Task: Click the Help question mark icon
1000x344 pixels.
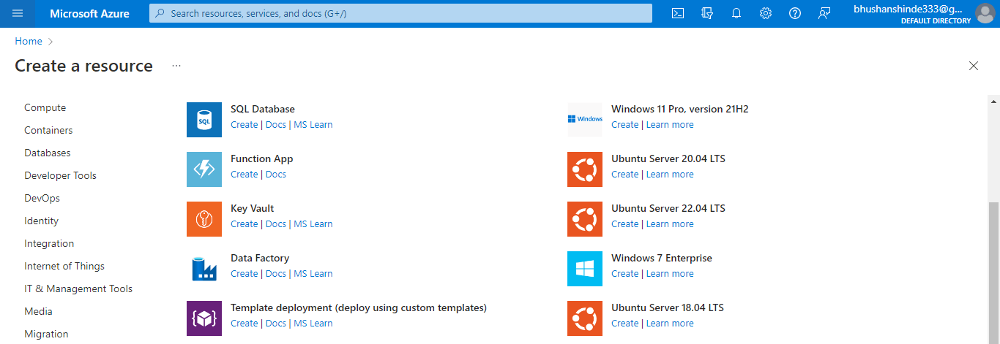Action: pyautogui.click(x=795, y=13)
